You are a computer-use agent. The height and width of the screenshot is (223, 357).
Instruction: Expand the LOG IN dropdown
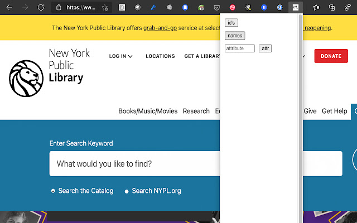120,56
